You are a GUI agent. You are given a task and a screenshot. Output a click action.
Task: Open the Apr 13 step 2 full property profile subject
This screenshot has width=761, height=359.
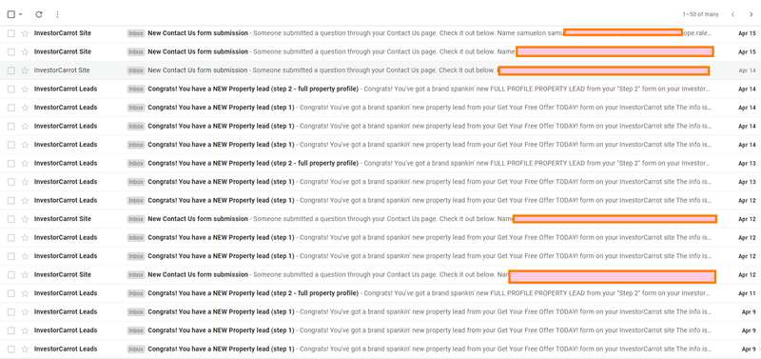coord(253,163)
